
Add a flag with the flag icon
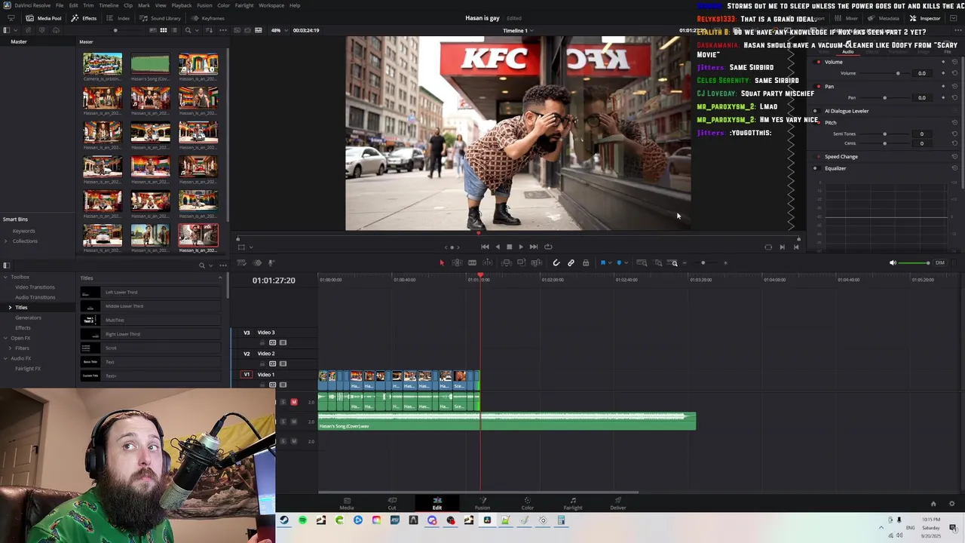(602, 262)
